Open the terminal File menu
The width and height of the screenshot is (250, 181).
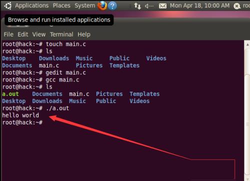point(8,34)
